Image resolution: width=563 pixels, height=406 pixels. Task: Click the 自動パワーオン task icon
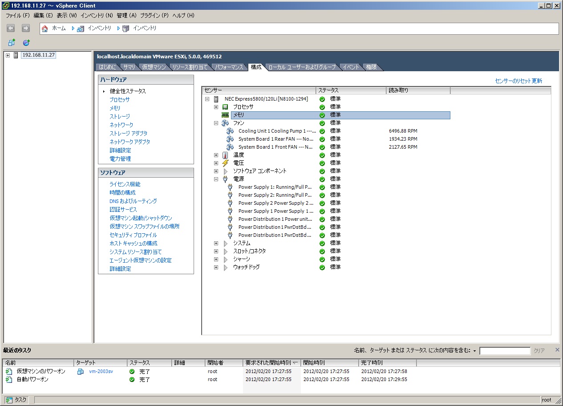(x=9, y=379)
